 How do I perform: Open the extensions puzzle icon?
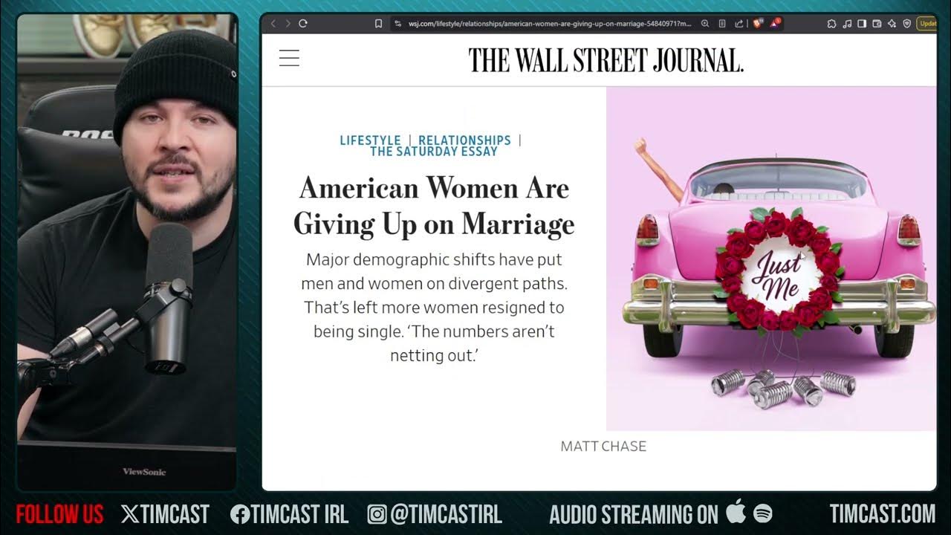[832, 24]
